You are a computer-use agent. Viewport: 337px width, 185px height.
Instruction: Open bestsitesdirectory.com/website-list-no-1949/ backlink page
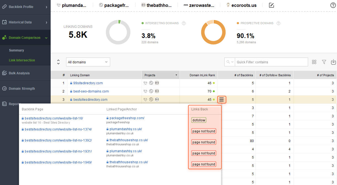[58, 162]
